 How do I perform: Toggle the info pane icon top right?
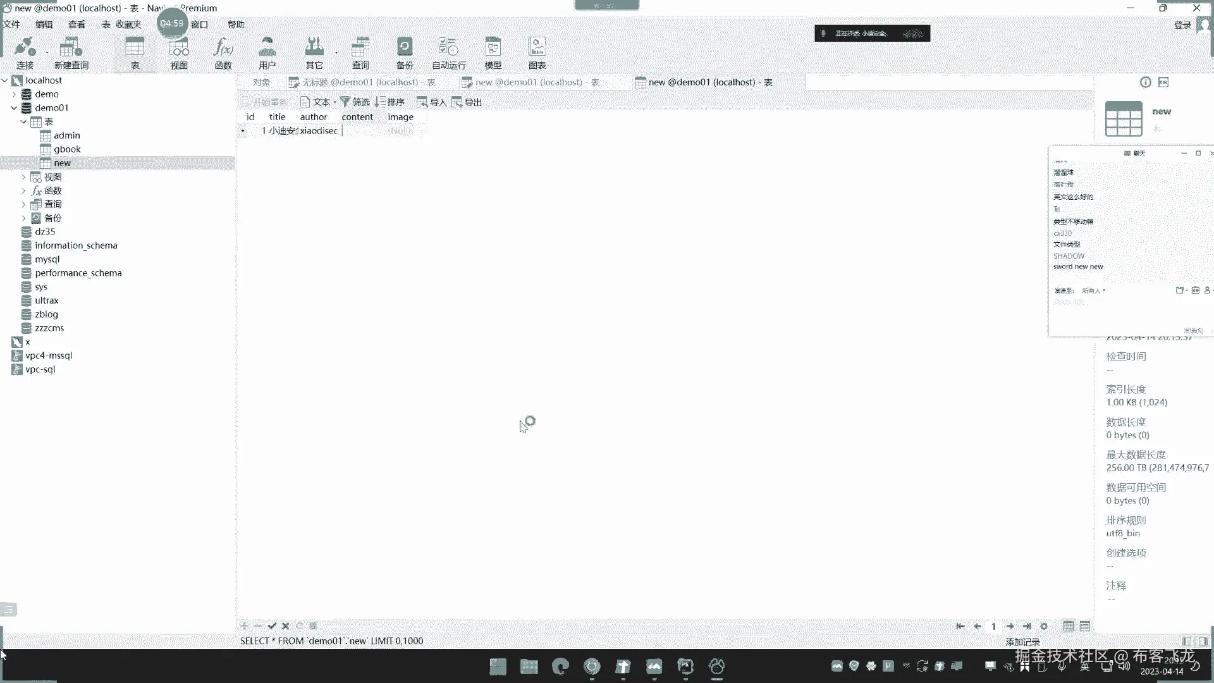pos(1145,82)
